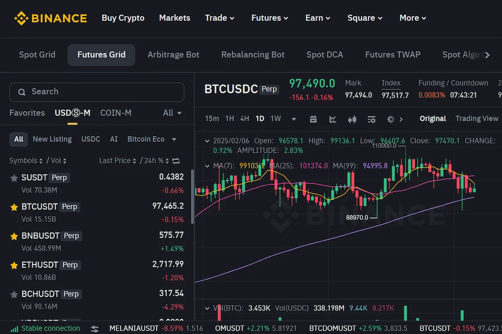Click the Funding / Countdown label

click(x=453, y=83)
